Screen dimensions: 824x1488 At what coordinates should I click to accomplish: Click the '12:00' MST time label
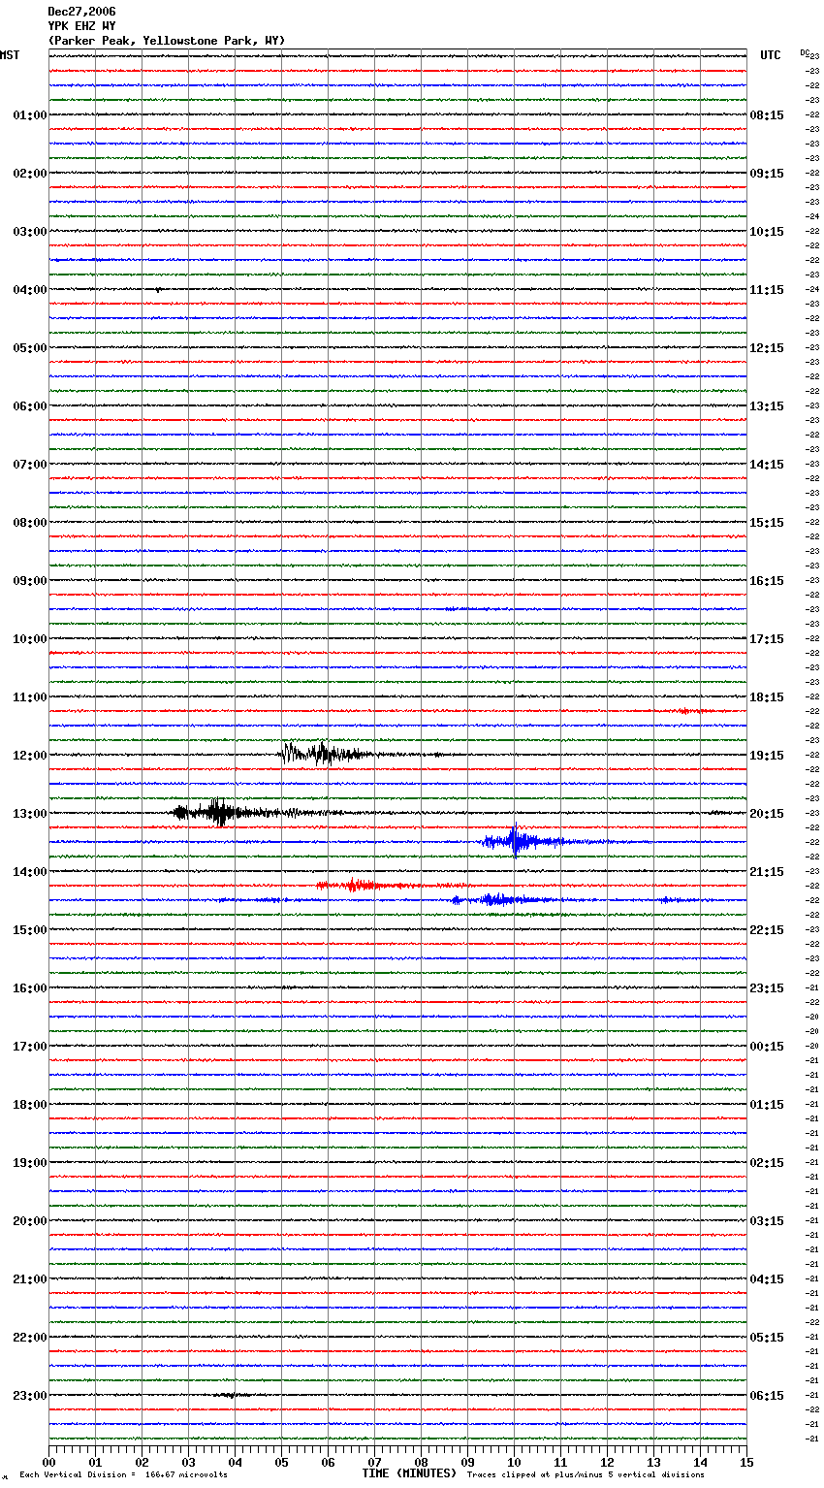point(30,756)
